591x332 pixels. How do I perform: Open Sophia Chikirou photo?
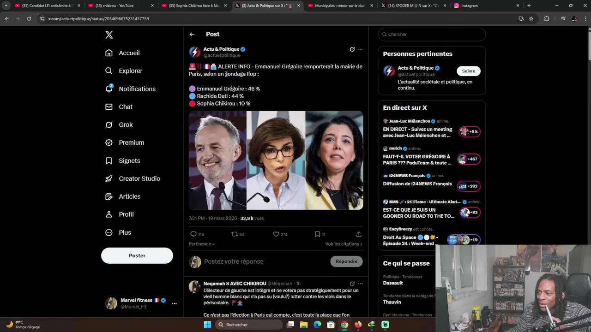334,160
